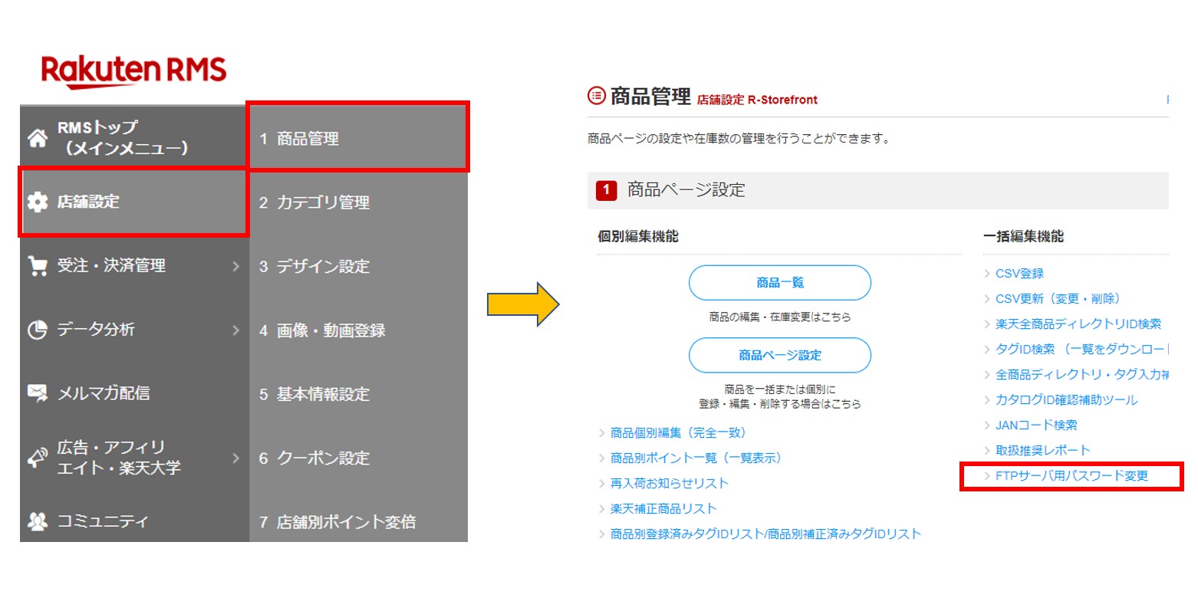This screenshot has height=611, width=1198.
Task: Select 1 商品管理 submenu item
Action: (x=358, y=138)
